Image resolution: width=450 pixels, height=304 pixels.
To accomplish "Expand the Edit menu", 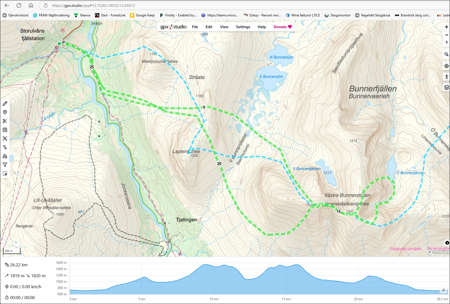I will pos(209,27).
